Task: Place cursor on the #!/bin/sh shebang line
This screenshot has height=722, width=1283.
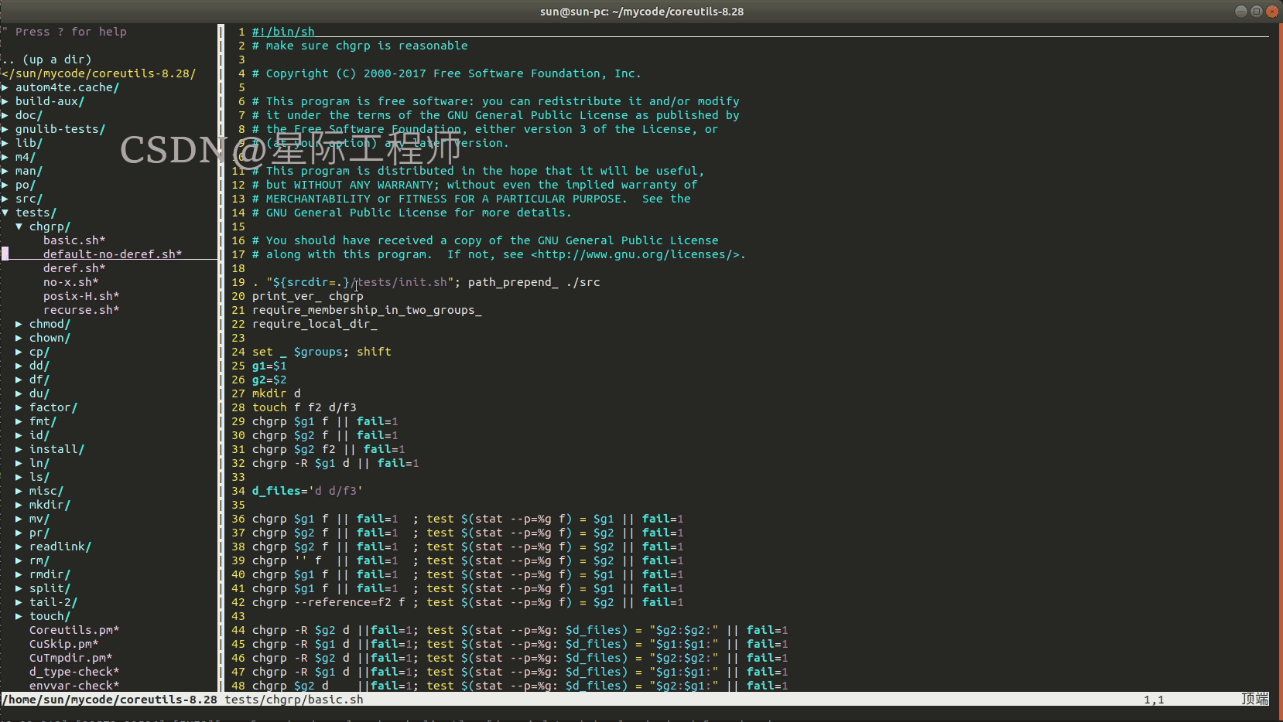Action: 283,32
